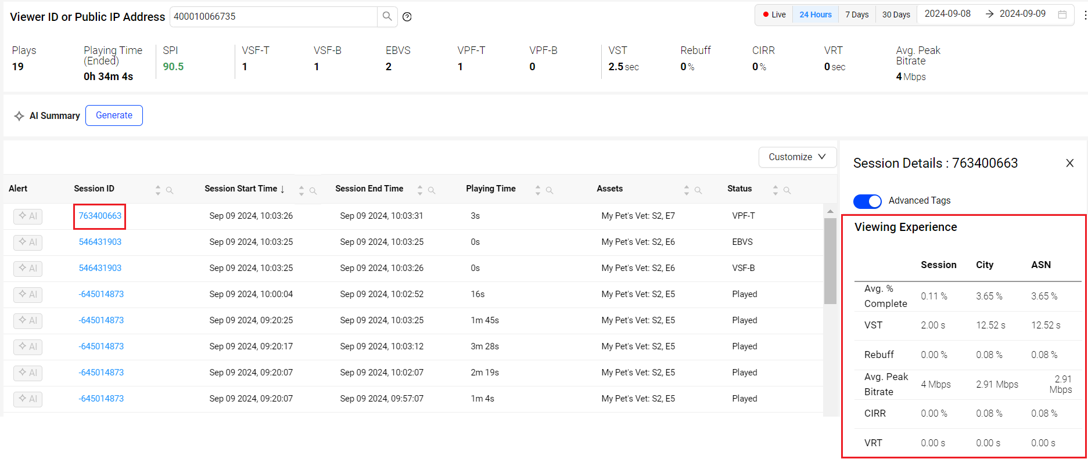The image size is (1088, 459).
Task: Open session -645014873 with 2m 19s playing time
Action: [x=101, y=373]
